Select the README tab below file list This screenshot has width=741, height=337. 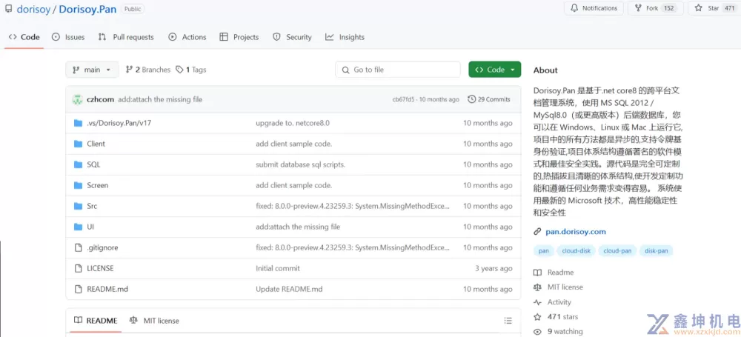coord(96,321)
